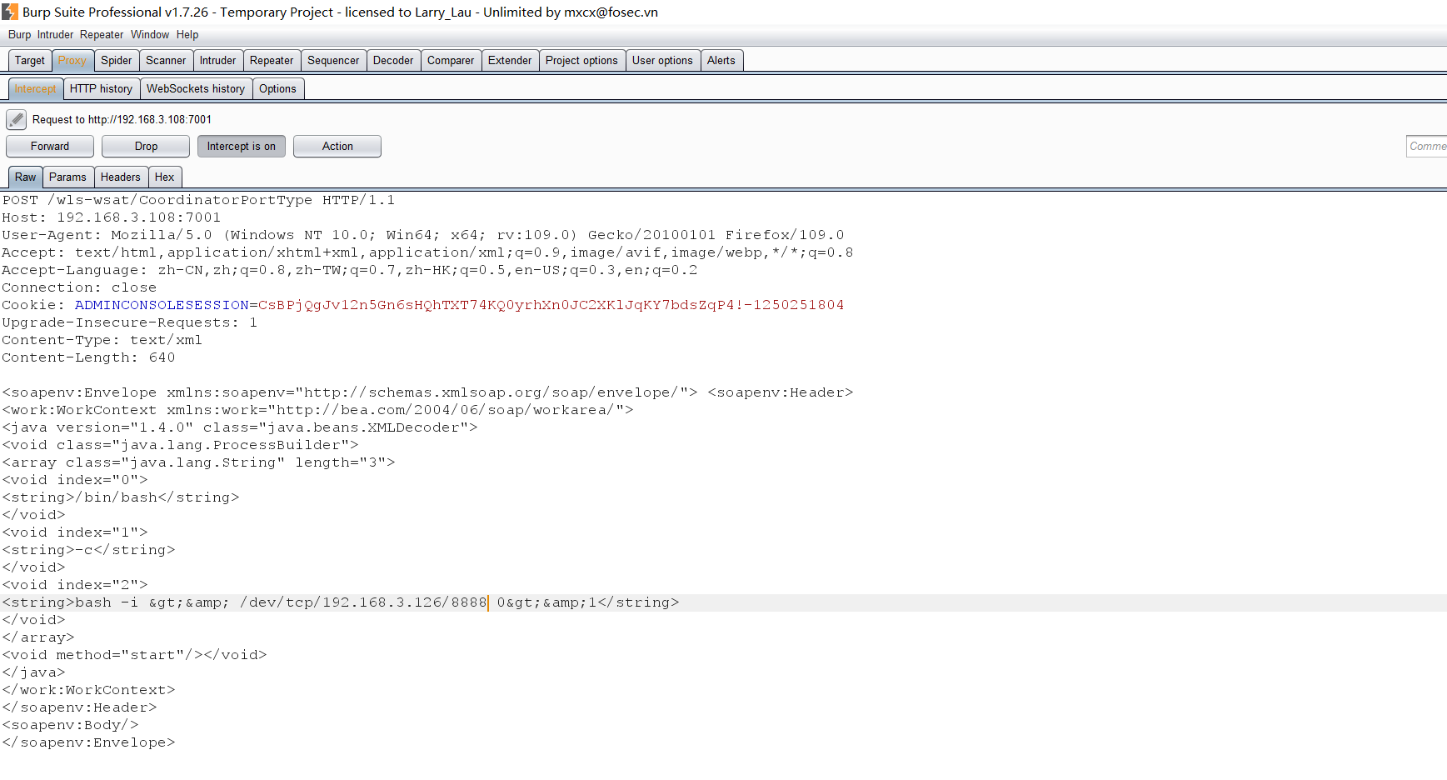Click the bash -i reverse shell string line
1447x780 pixels.
(x=341, y=602)
